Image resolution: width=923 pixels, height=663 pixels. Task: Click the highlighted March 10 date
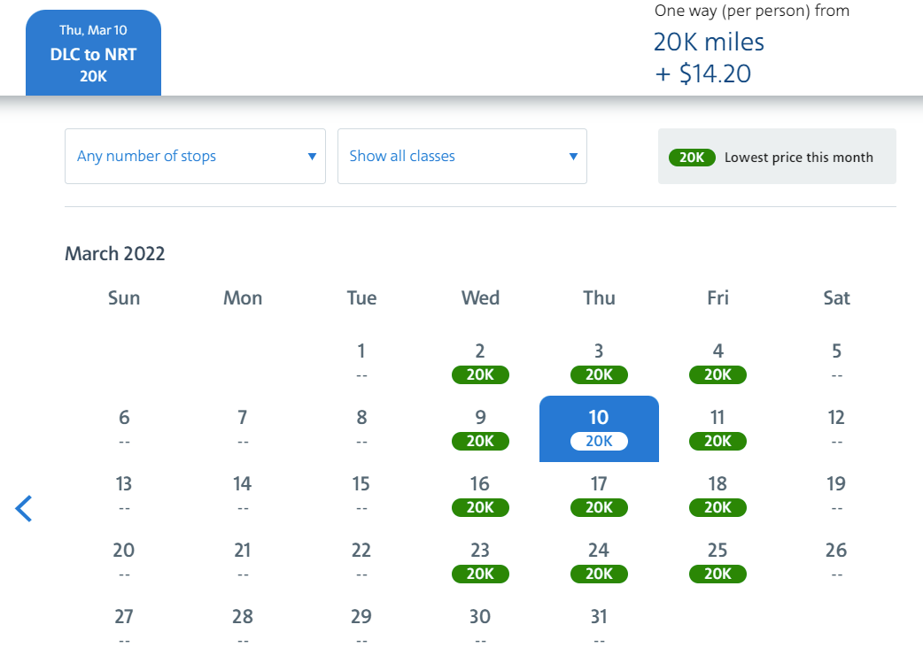pyautogui.click(x=599, y=428)
